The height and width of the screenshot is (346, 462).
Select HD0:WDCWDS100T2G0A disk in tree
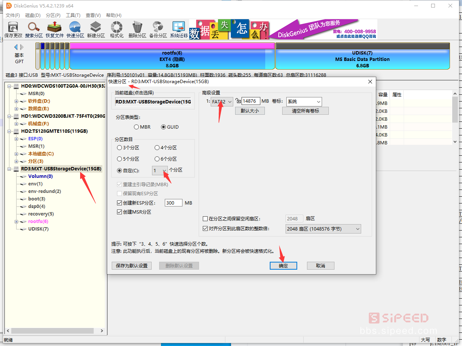pos(62,86)
